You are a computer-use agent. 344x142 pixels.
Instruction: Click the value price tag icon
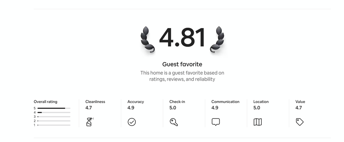pos(300,122)
